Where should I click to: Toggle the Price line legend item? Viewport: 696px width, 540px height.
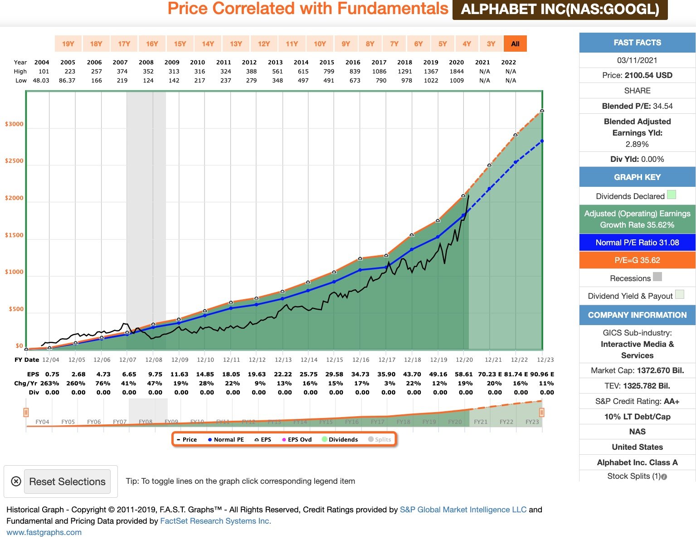tap(186, 439)
